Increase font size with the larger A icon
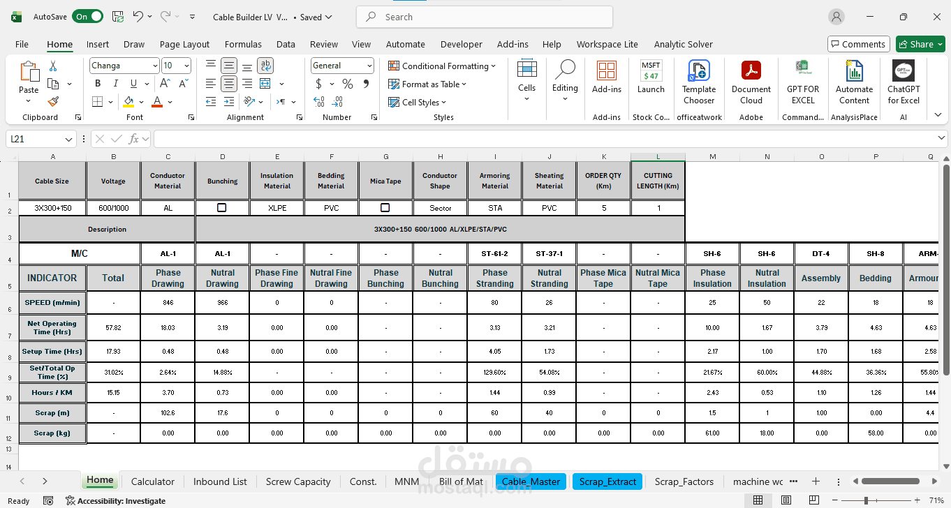951x508 pixels. [x=165, y=84]
